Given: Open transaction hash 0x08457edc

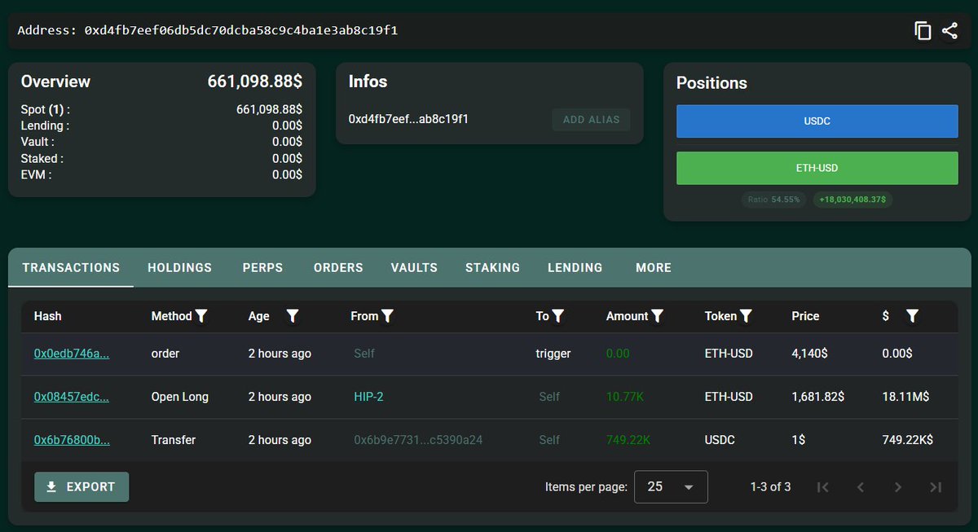Looking at the screenshot, I should pyautogui.click(x=71, y=397).
